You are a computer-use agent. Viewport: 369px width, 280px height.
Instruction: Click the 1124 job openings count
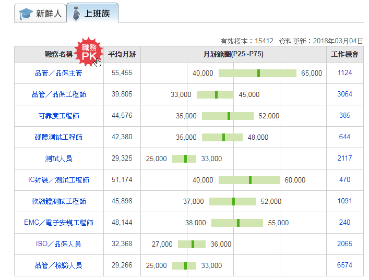coord(344,73)
